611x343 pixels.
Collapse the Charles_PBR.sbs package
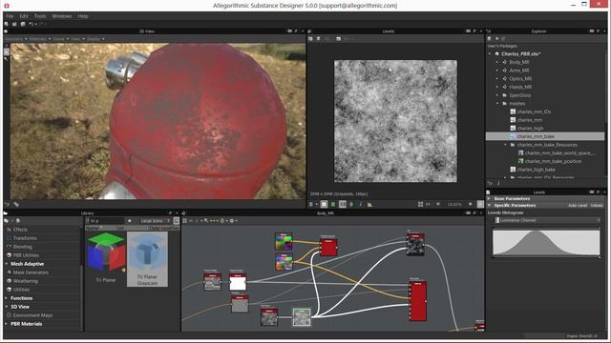tap(490, 54)
